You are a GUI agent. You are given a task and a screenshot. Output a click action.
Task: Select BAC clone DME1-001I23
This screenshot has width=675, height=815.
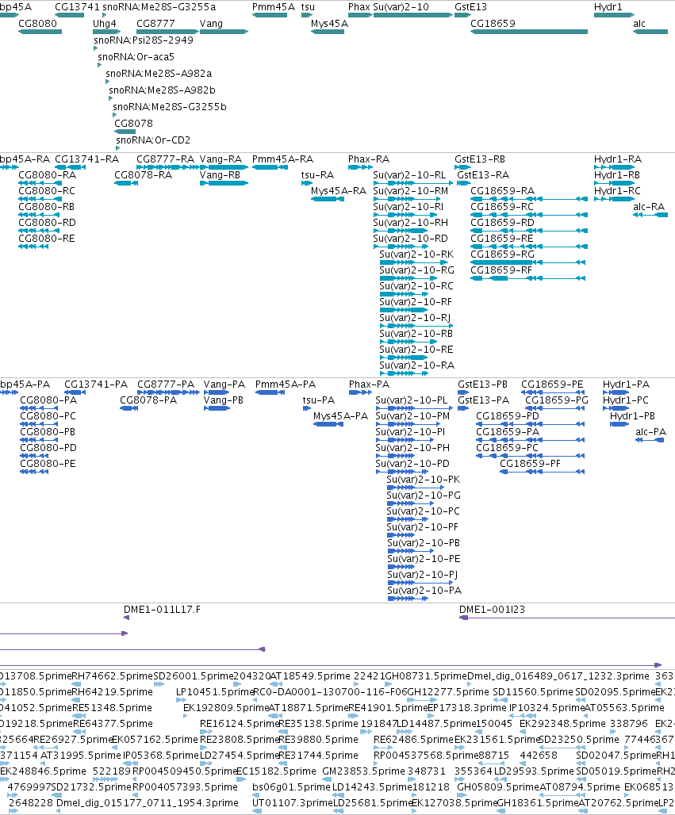coord(567,618)
